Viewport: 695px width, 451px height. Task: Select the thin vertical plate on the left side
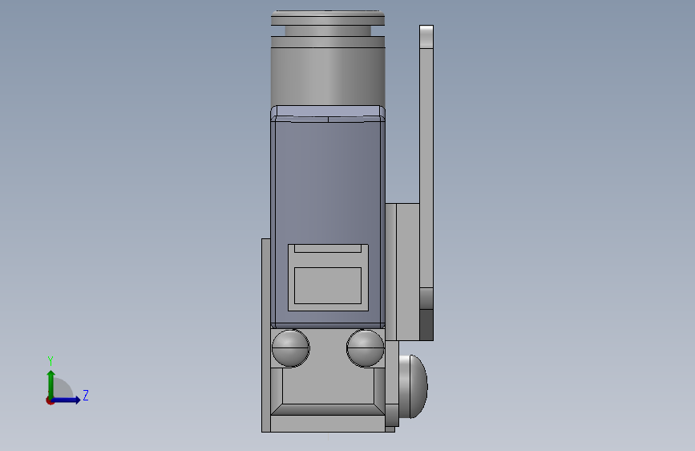(266, 335)
